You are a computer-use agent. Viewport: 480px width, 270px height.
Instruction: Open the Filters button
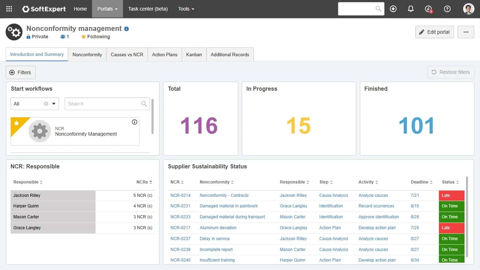(20, 72)
